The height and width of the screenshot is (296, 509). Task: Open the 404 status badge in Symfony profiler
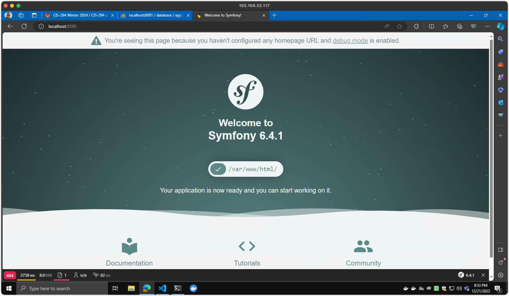pos(9,275)
